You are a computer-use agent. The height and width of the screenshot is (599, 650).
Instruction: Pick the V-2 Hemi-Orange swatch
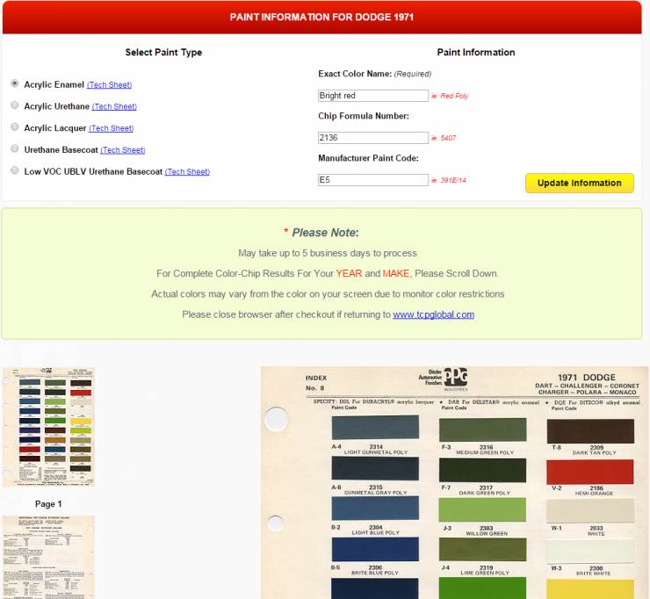[x=590, y=472]
